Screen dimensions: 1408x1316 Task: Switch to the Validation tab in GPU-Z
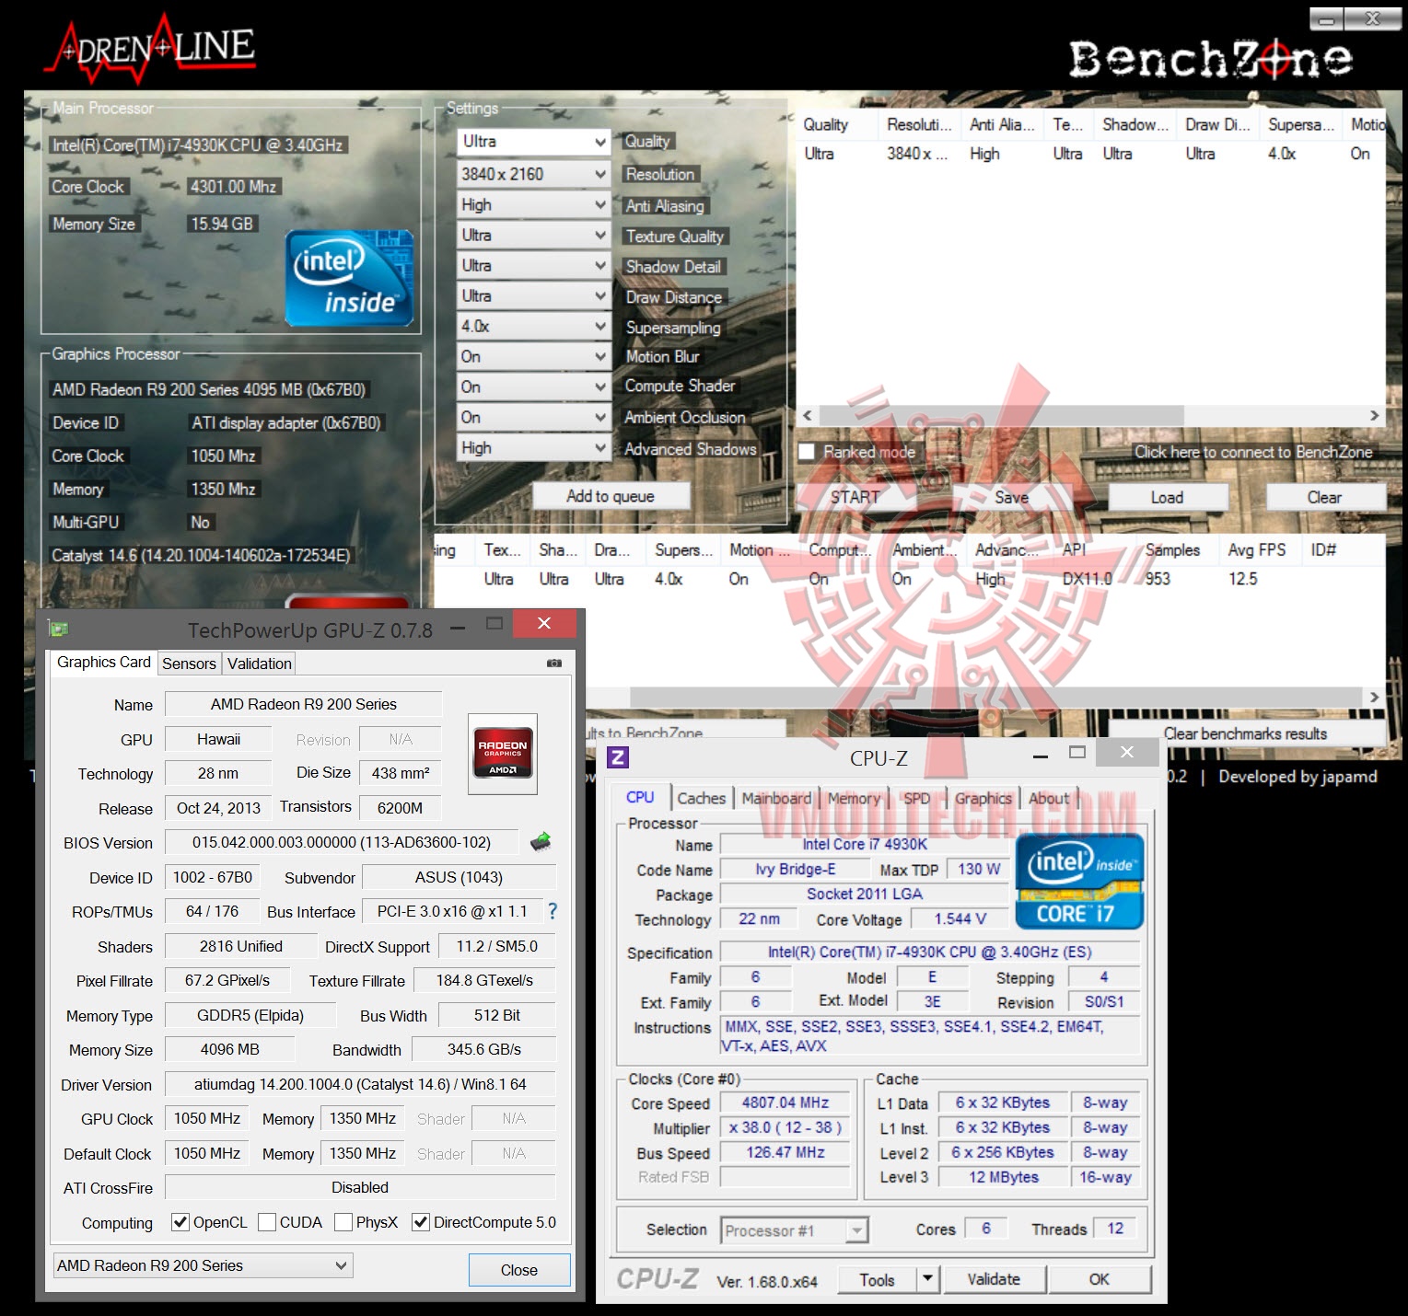click(260, 664)
